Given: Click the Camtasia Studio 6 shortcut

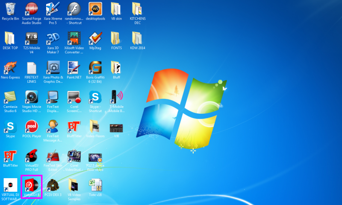Looking at the screenshot, I should pos(10,97).
